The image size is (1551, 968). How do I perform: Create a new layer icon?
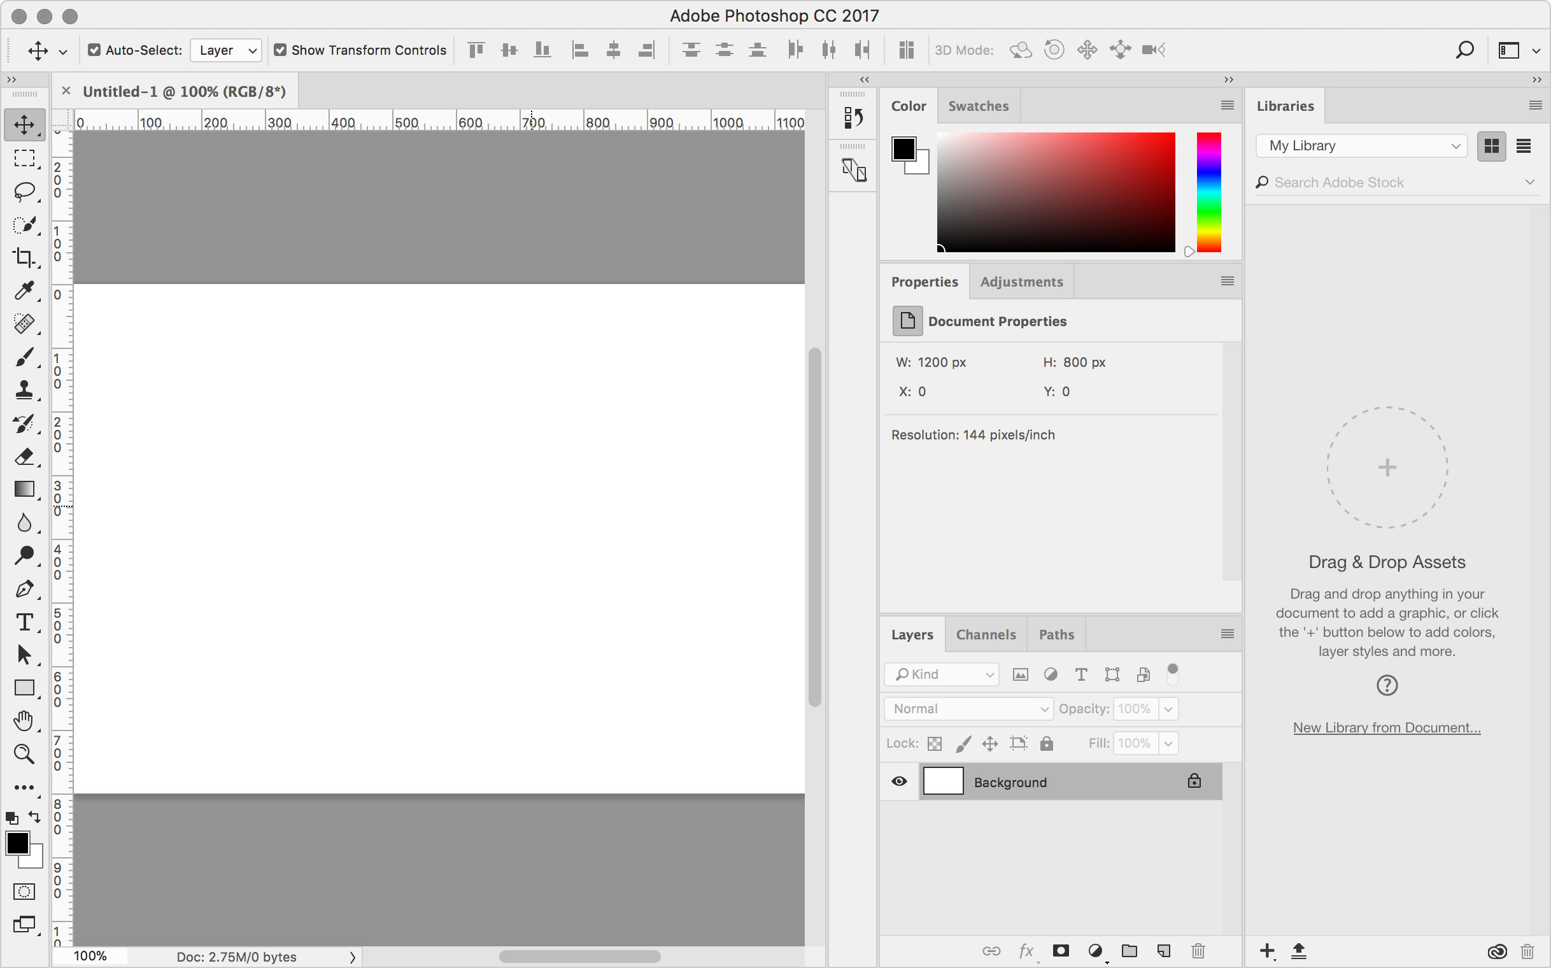(x=1164, y=951)
